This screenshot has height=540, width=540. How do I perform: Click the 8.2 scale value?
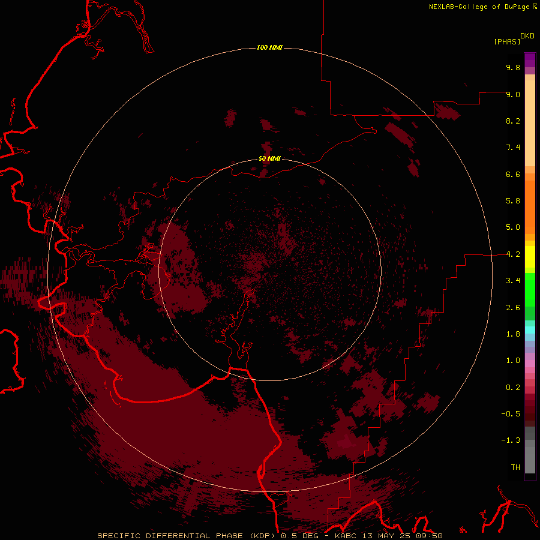[513, 121]
